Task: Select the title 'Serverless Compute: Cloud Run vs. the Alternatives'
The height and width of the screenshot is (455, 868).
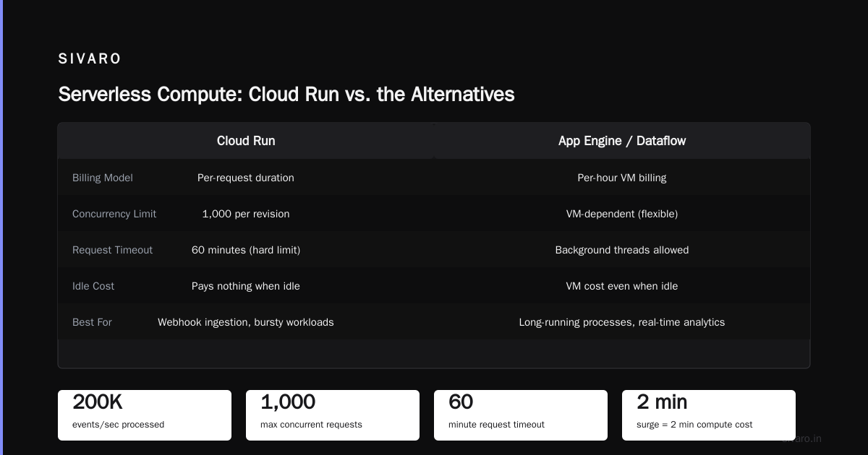Action: coord(286,95)
